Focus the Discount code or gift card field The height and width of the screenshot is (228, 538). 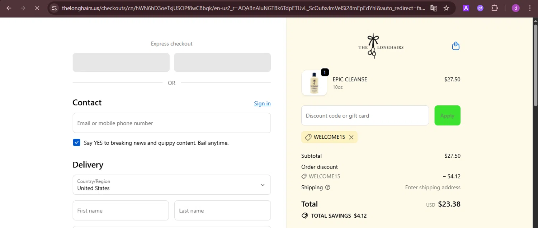point(365,115)
